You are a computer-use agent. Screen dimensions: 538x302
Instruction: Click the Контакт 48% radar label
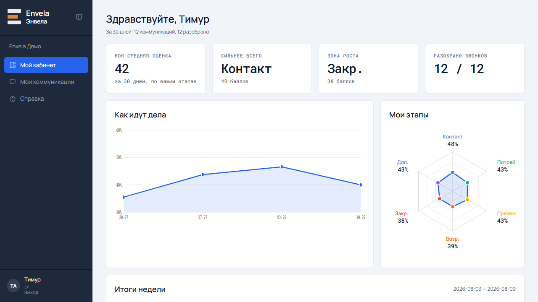click(x=453, y=141)
